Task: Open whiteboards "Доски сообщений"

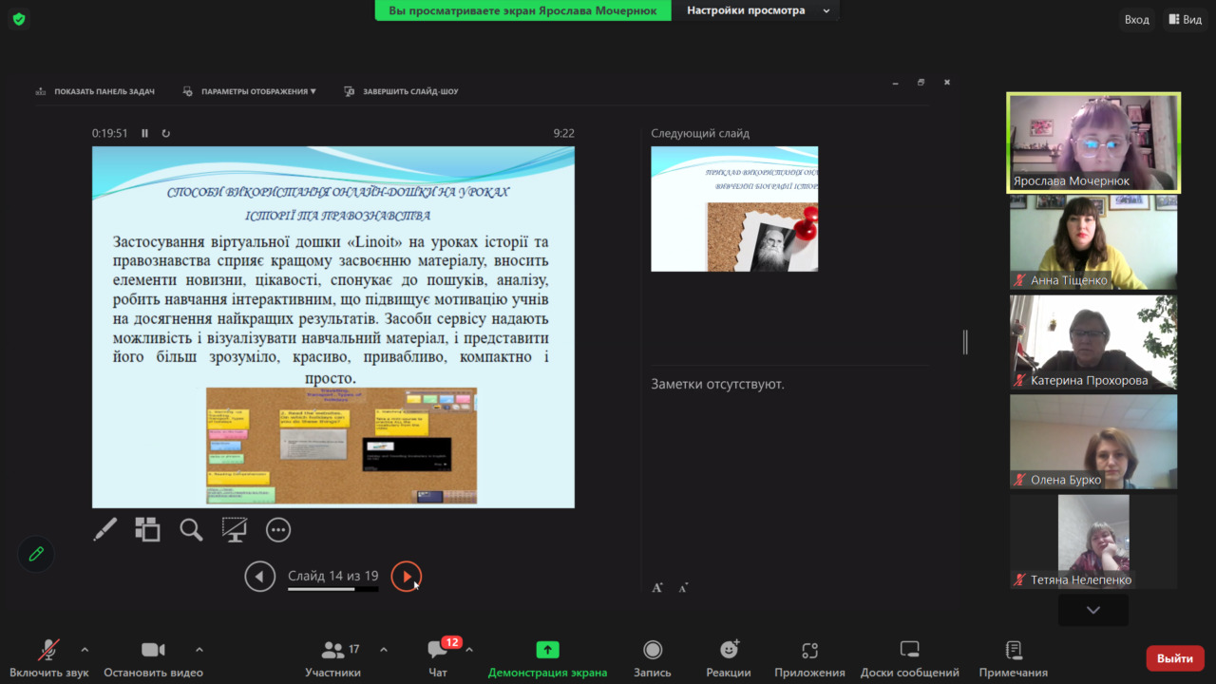Action: pos(910,658)
